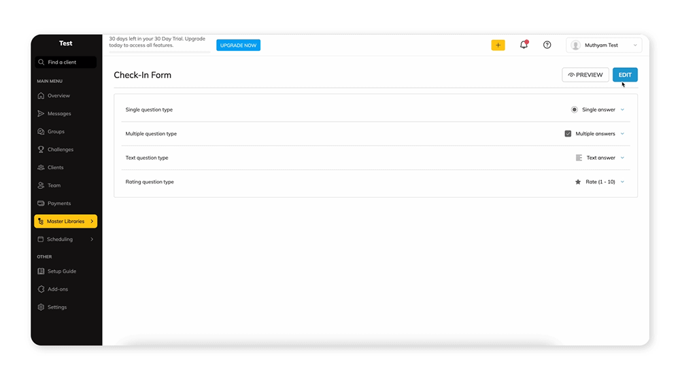Click the Payments card icon

coord(41,203)
